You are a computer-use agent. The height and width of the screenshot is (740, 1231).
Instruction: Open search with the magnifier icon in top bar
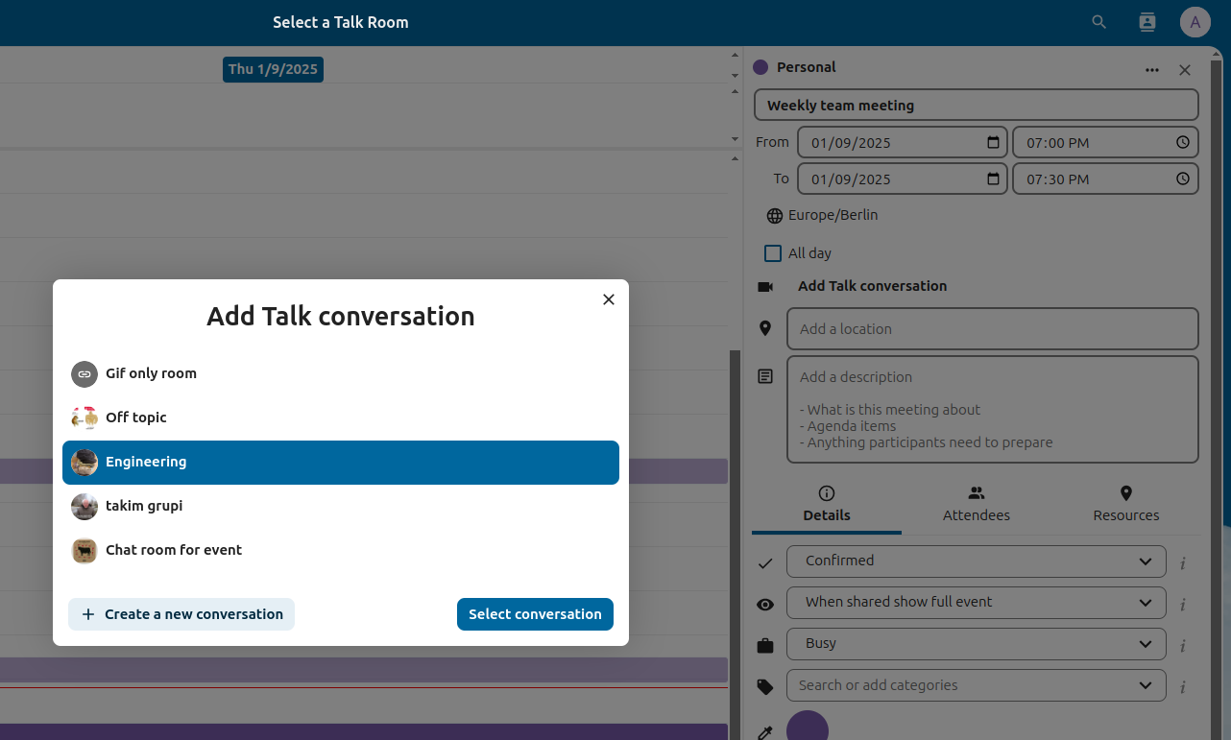click(x=1098, y=21)
